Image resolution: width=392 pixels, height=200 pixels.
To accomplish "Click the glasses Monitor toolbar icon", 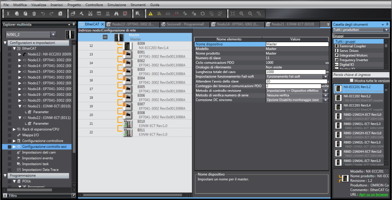I will click(x=168, y=14).
